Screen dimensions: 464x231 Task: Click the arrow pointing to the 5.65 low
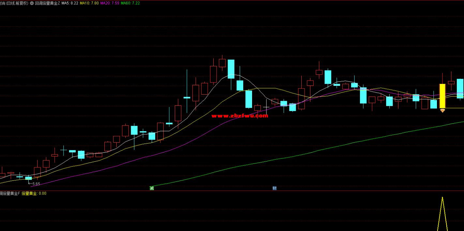pyautogui.click(x=30, y=184)
